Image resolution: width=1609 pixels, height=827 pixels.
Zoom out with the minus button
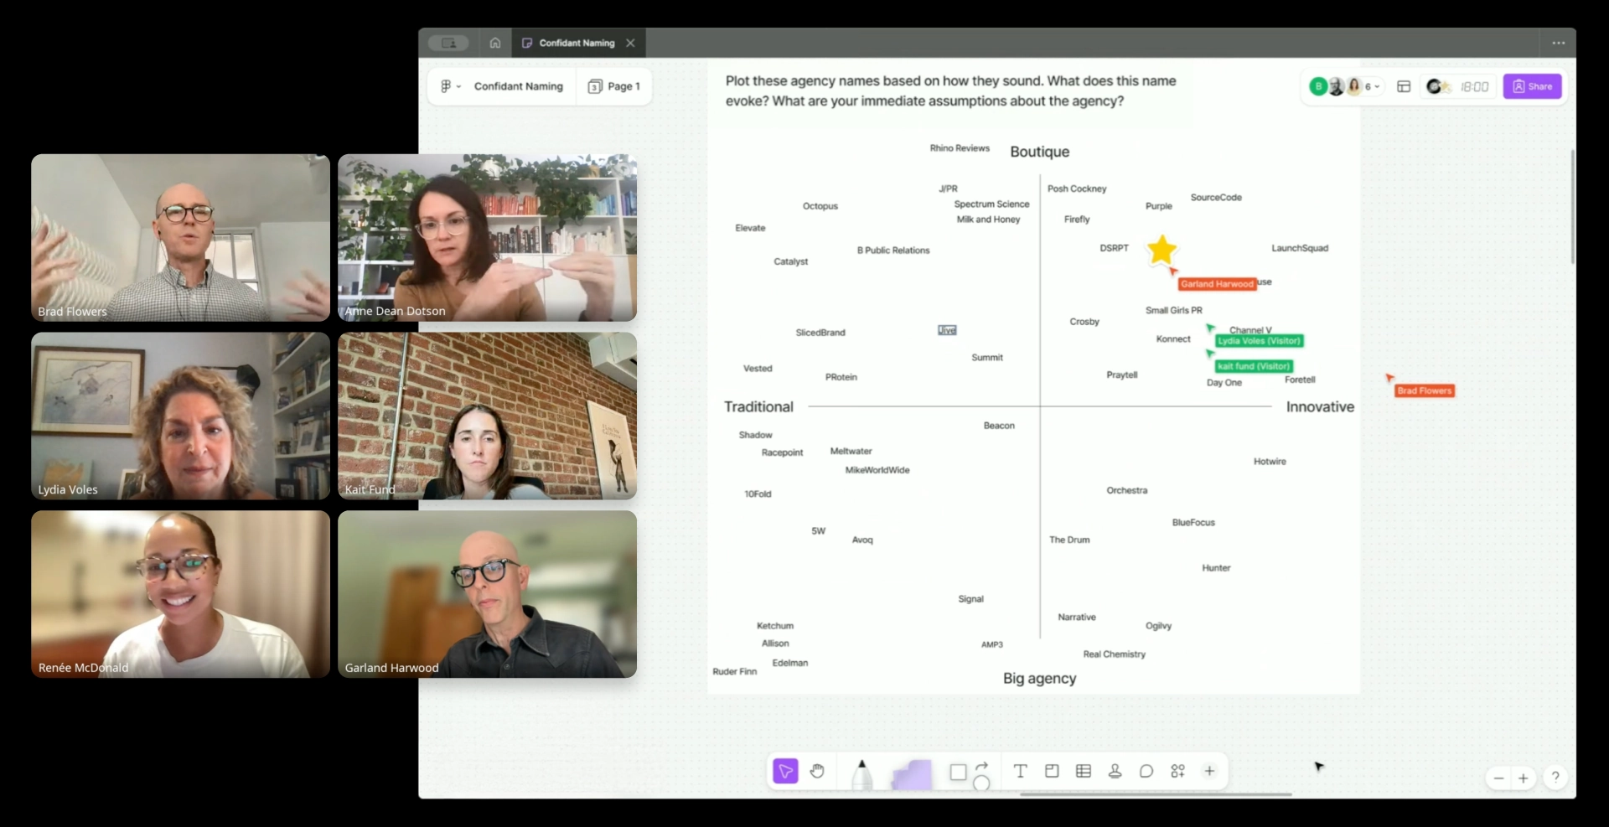point(1498,778)
